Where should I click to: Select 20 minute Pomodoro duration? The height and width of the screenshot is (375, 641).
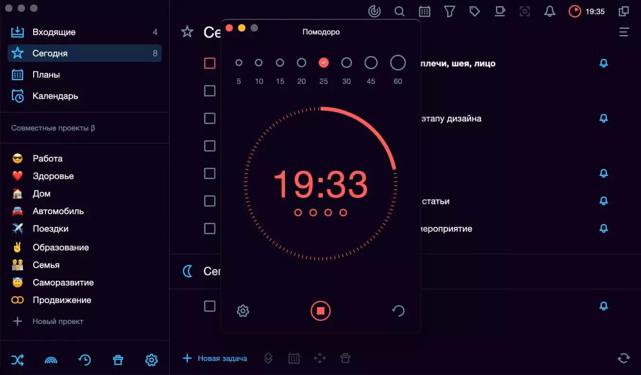(x=302, y=63)
